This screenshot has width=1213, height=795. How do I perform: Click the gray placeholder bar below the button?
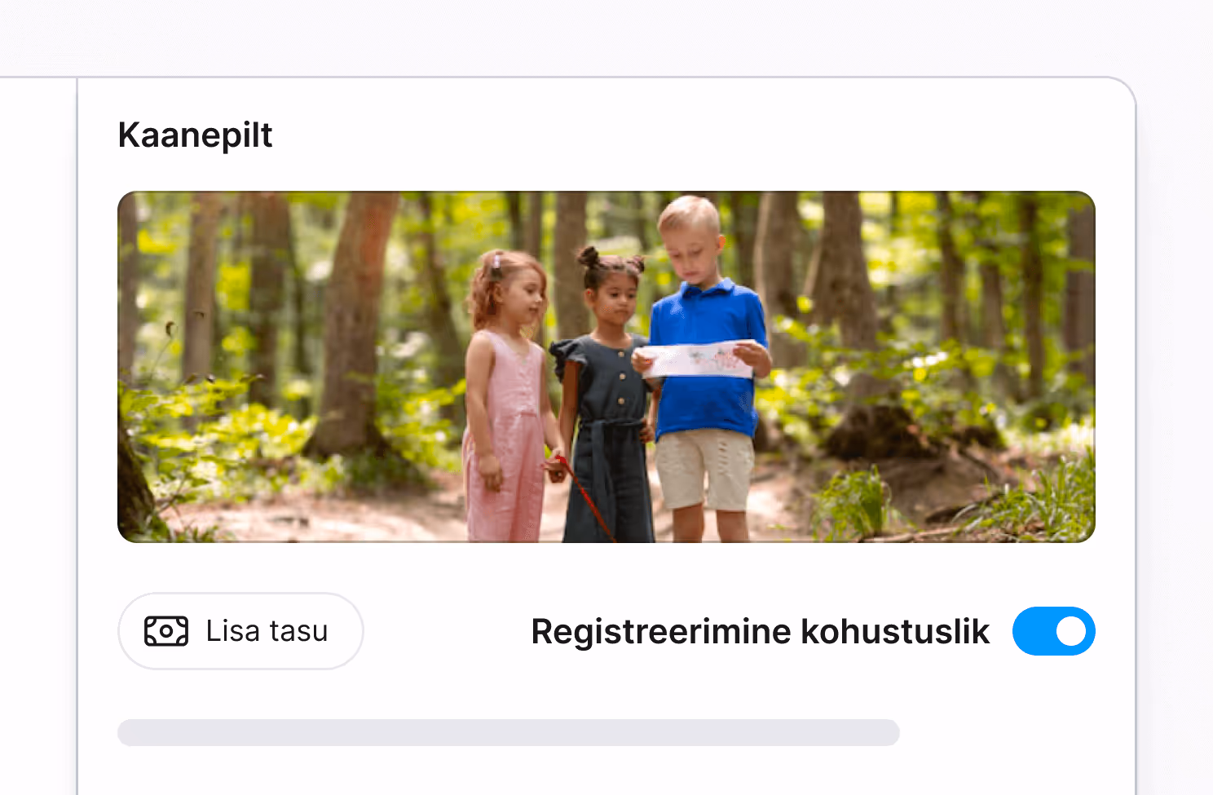pyautogui.click(x=508, y=732)
